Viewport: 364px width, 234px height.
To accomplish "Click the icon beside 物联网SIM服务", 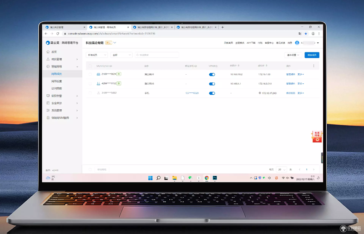I will (48, 118).
